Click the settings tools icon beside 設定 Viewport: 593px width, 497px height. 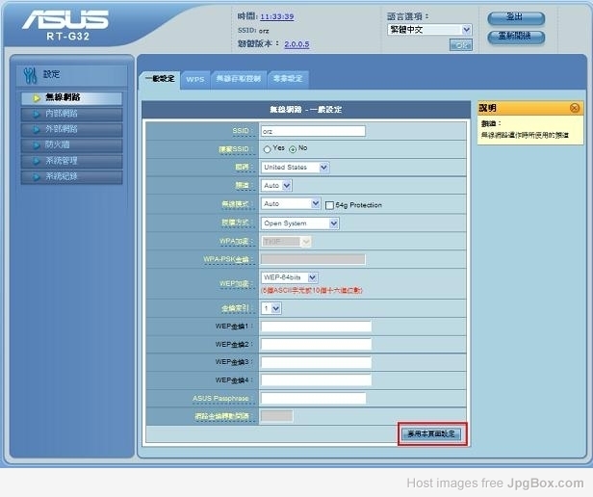(30, 75)
